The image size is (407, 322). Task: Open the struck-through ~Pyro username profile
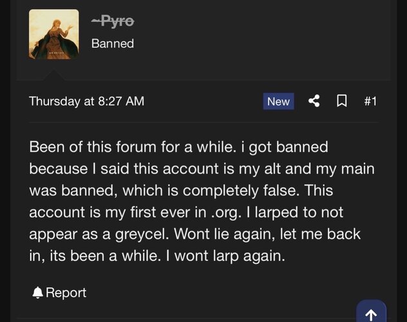click(x=113, y=21)
